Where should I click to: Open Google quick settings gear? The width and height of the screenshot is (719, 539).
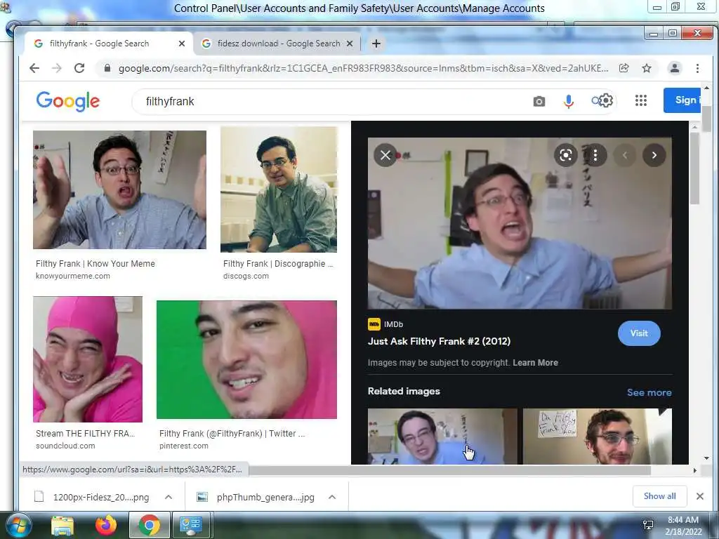[x=606, y=100]
